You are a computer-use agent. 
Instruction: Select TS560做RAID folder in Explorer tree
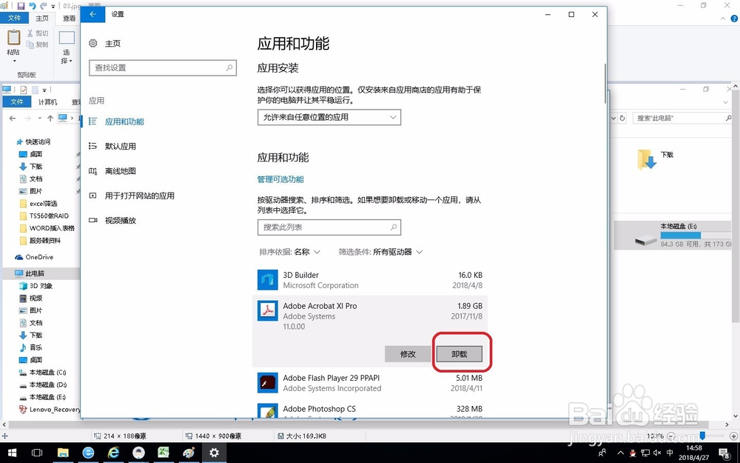click(x=49, y=216)
